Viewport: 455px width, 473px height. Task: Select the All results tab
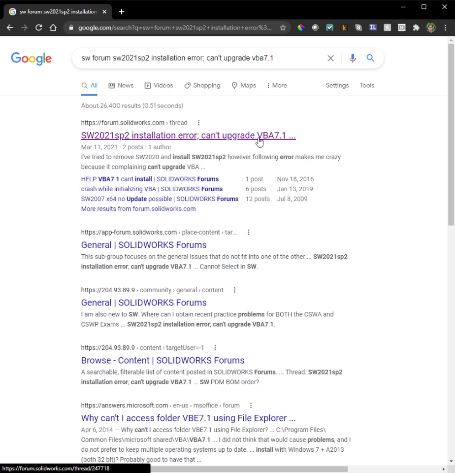point(89,85)
